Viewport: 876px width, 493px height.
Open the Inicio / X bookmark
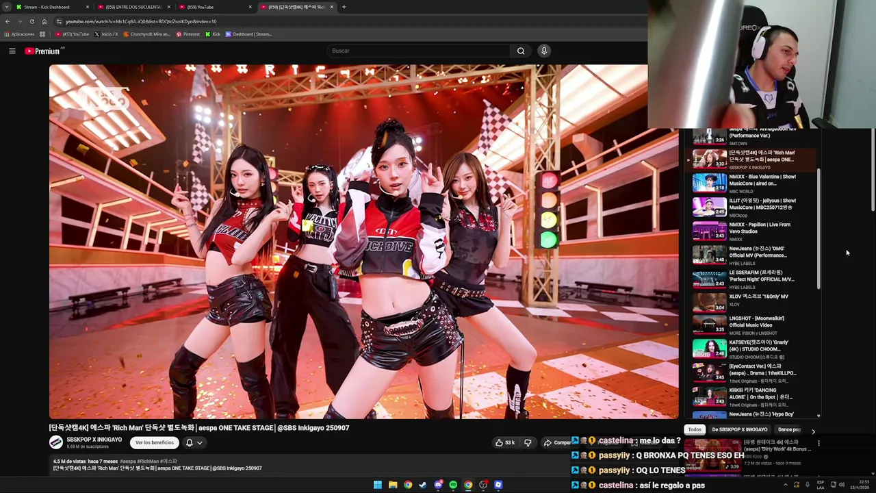click(x=106, y=34)
